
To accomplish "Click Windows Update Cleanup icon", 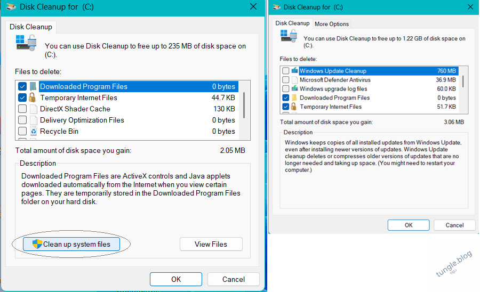I will (294, 71).
